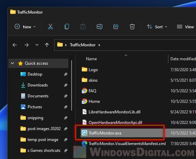Click the Logo folder icon
The image size is (196, 159).
coord(85,69)
